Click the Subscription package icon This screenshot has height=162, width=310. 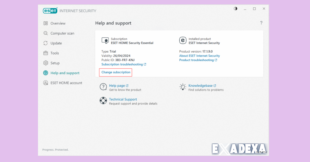(105, 40)
